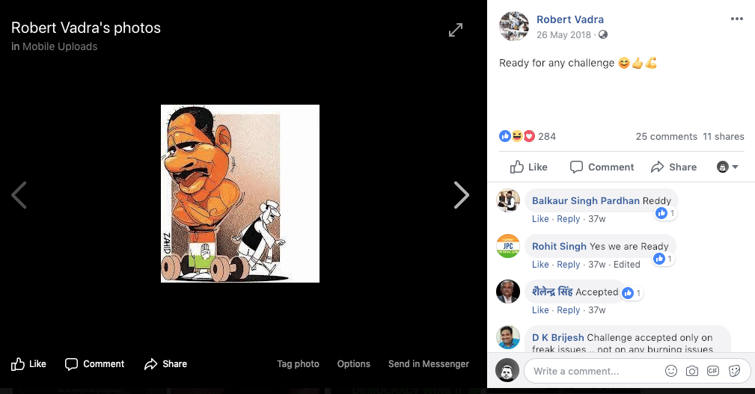Open the post options three-dots menu

pos(736,19)
